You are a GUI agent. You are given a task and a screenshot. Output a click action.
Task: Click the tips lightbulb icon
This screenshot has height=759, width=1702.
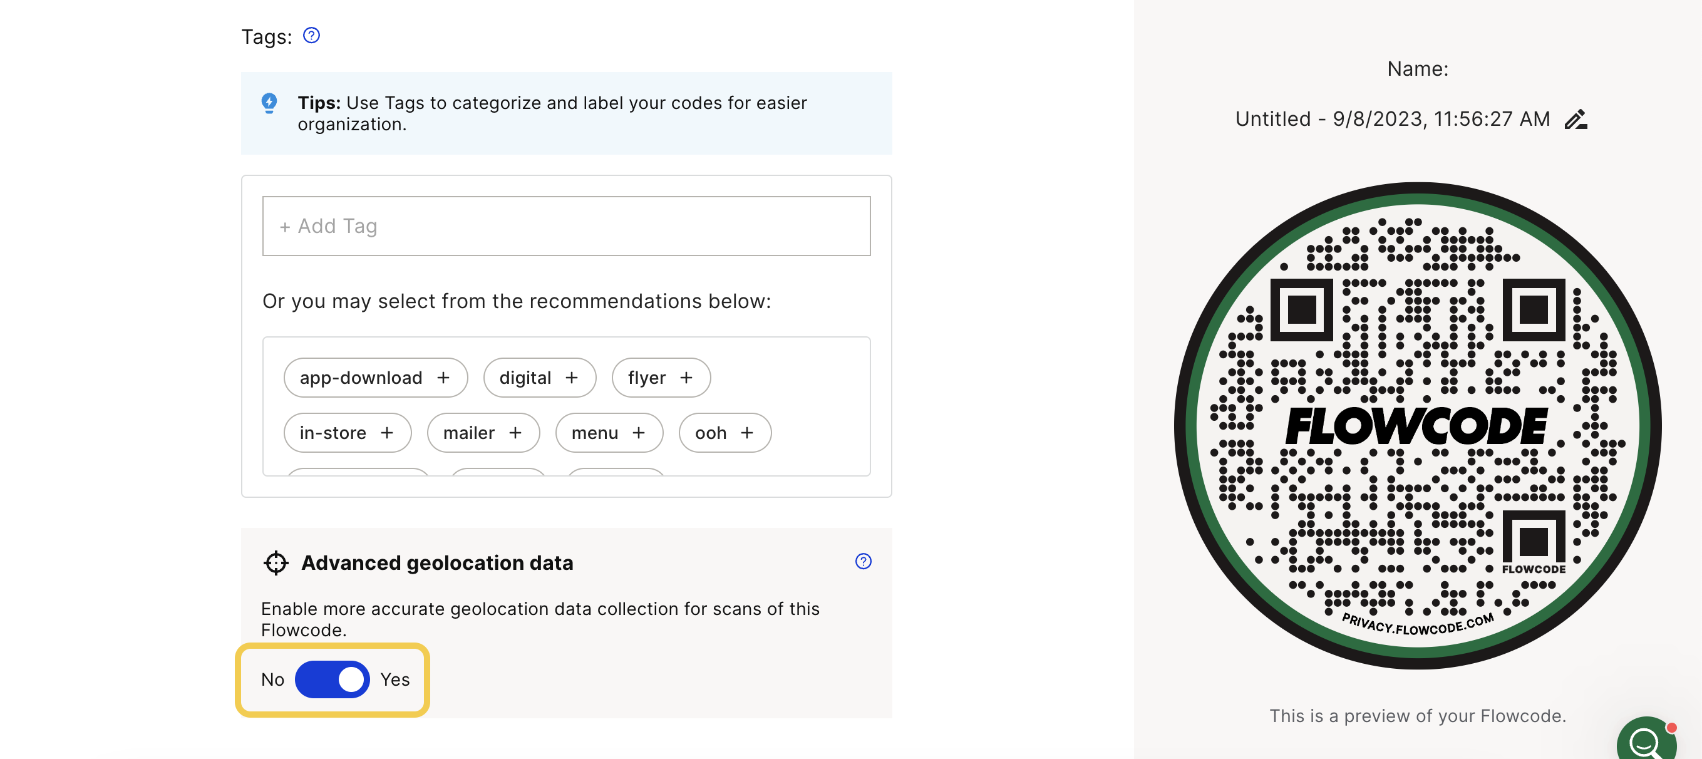pos(269,104)
